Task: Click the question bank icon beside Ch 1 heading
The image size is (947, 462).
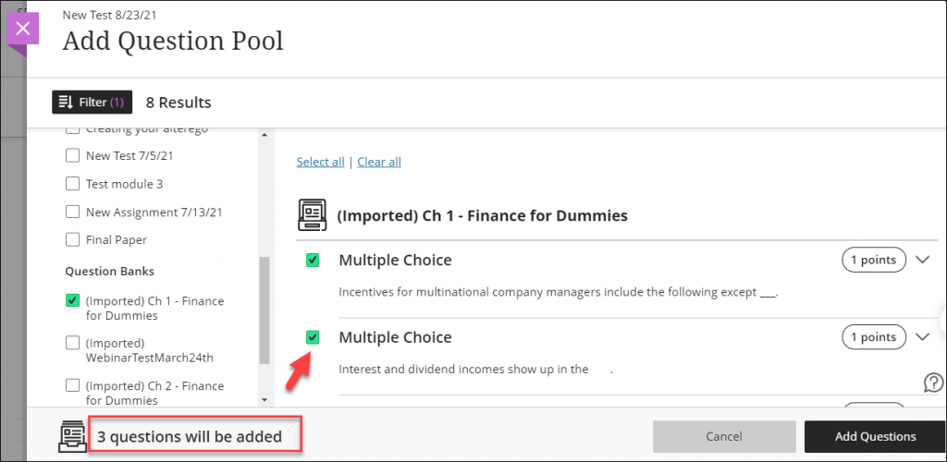Action: 312,215
